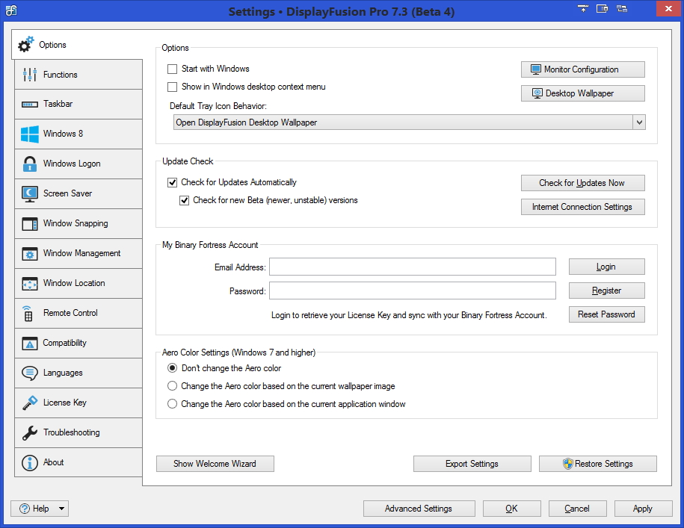Click the Check for Updates Now button

pos(582,183)
